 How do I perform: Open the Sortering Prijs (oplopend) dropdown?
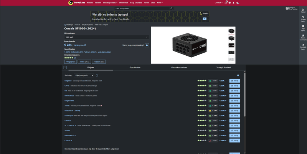84,75
